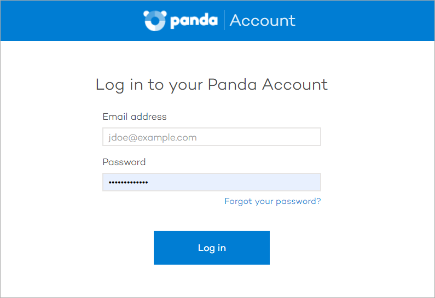Focus the Password input field
The image size is (435, 298).
pyautogui.click(x=211, y=182)
